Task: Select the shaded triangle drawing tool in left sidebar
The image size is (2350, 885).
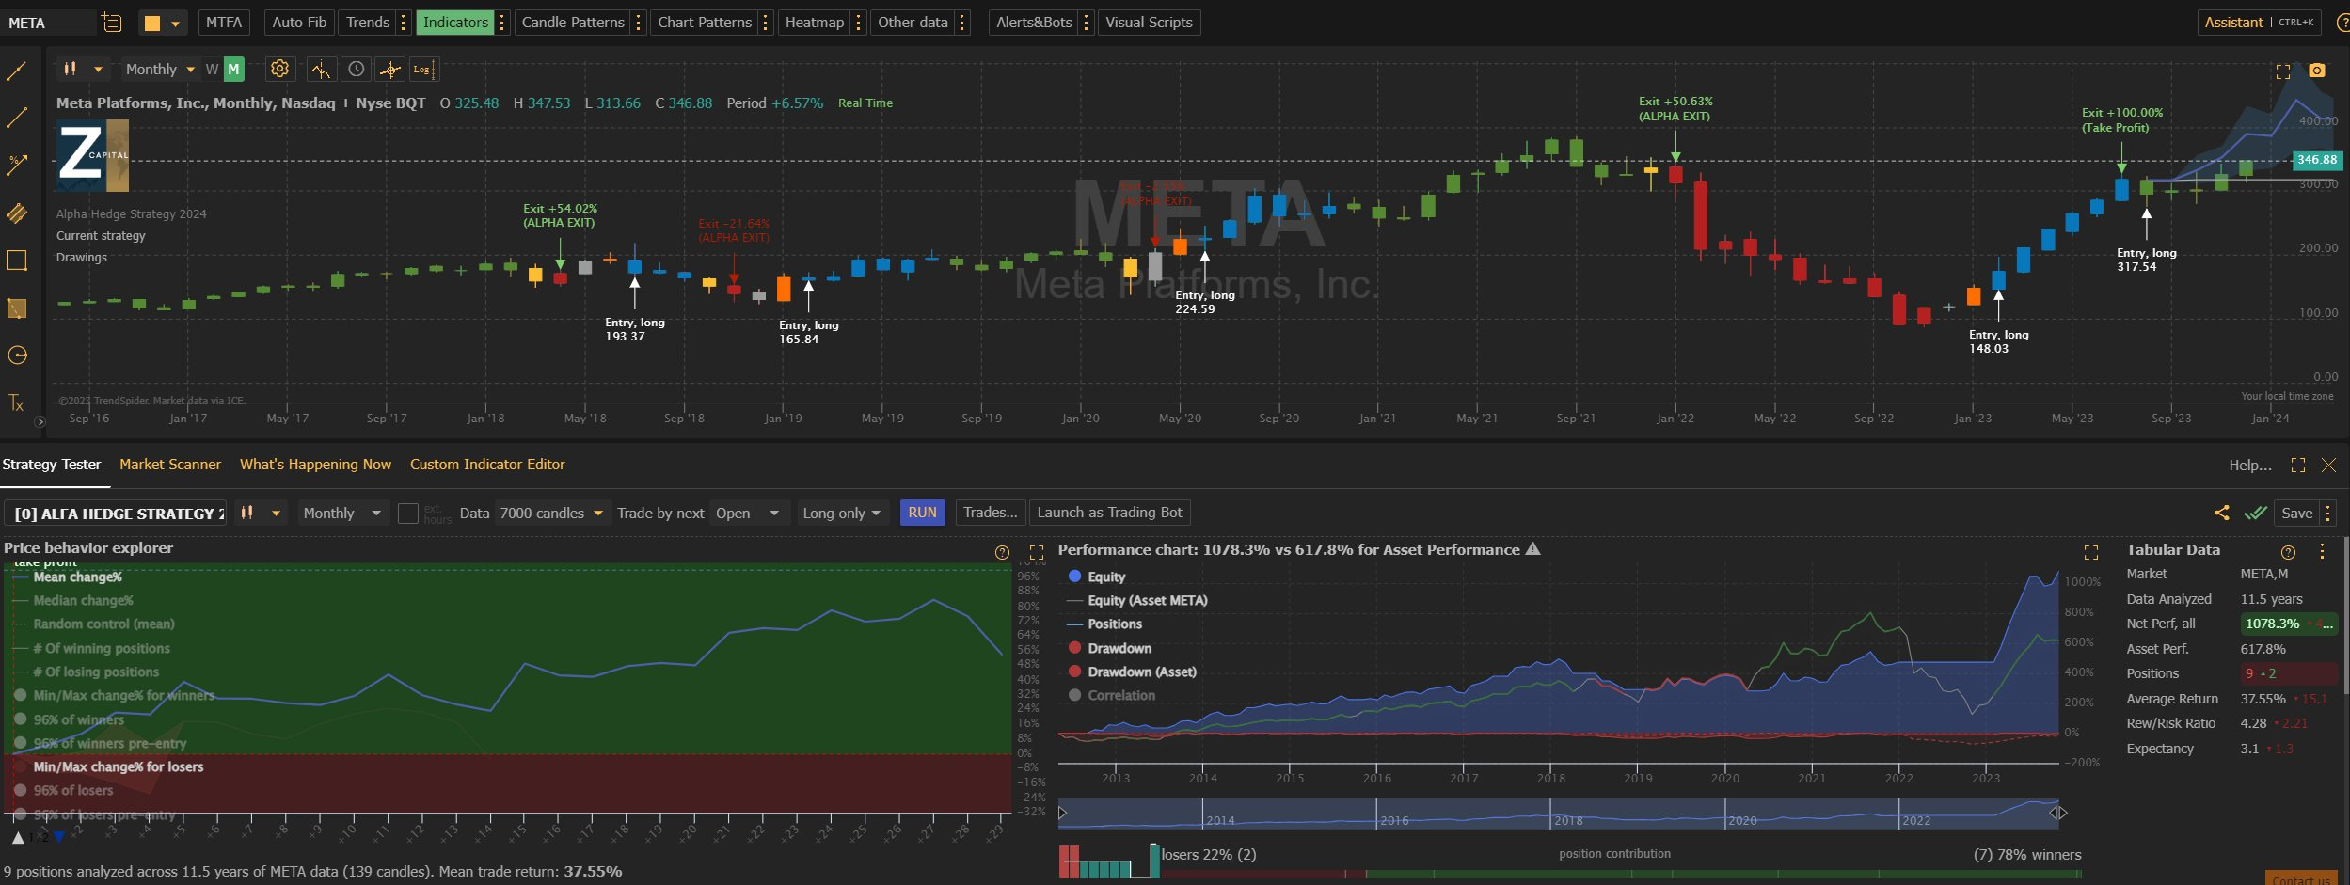Action: click(x=17, y=308)
